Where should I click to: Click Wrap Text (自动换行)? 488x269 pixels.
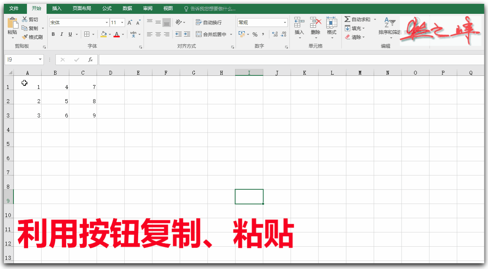point(209,22)
